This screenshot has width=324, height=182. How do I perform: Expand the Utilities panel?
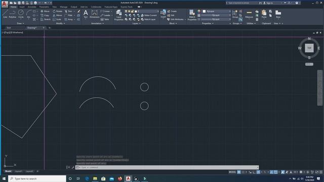tap(251, 23)
